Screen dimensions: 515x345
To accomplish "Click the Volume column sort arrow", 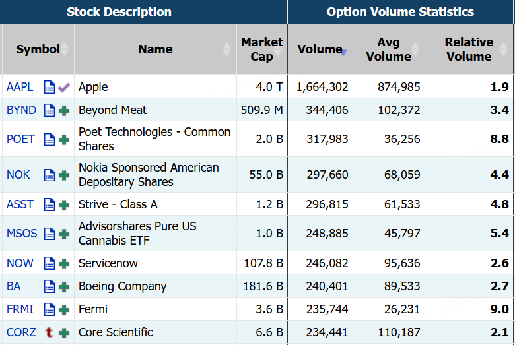I will point(343,53).
